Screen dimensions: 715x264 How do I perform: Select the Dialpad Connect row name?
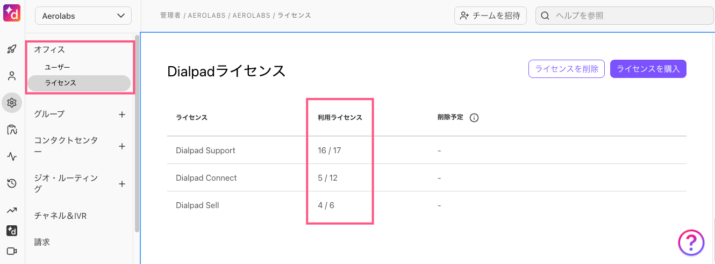(206, 178)
